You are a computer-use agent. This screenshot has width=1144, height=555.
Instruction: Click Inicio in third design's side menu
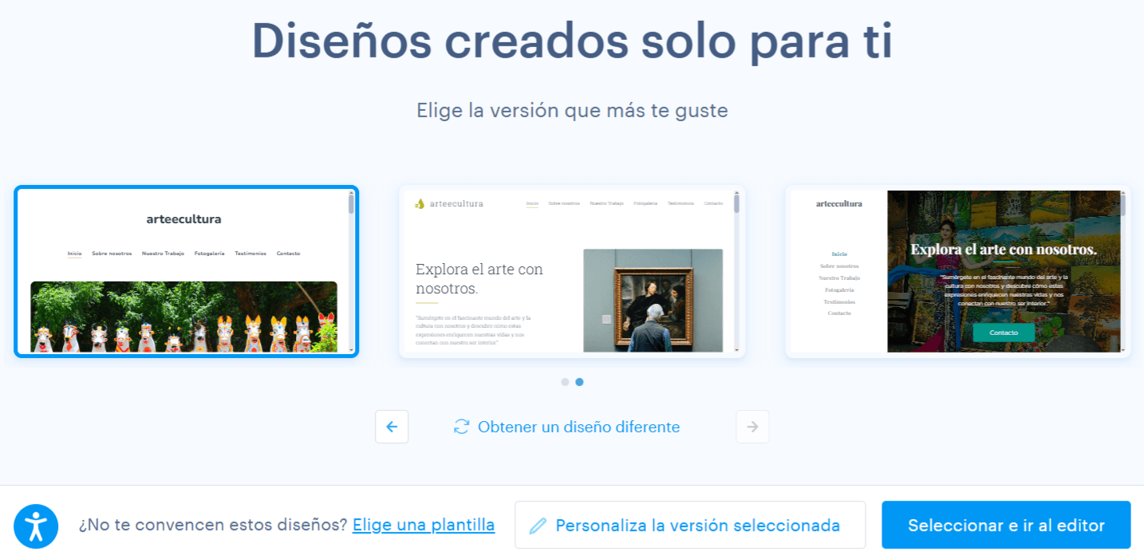tap(839, 254)
